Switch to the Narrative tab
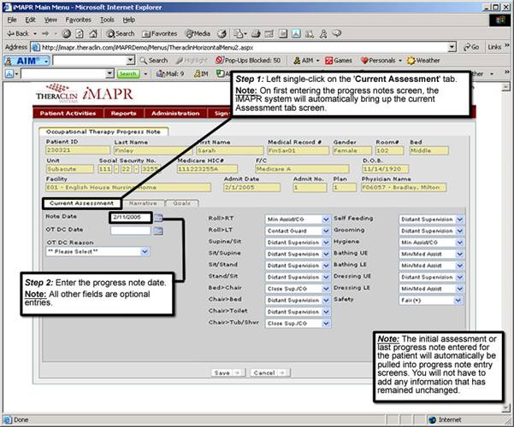This screenshot has height=427, width=514. pos(143,203)
